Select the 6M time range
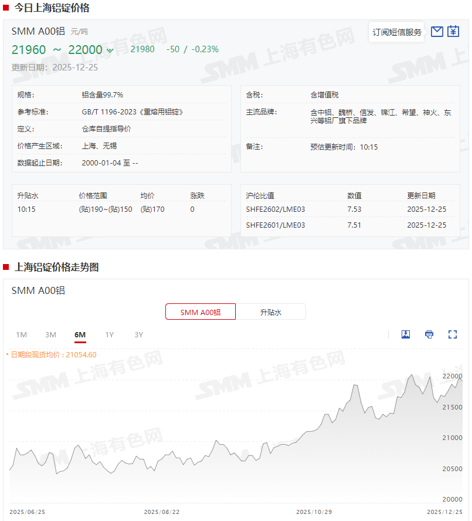 [80, 335]
